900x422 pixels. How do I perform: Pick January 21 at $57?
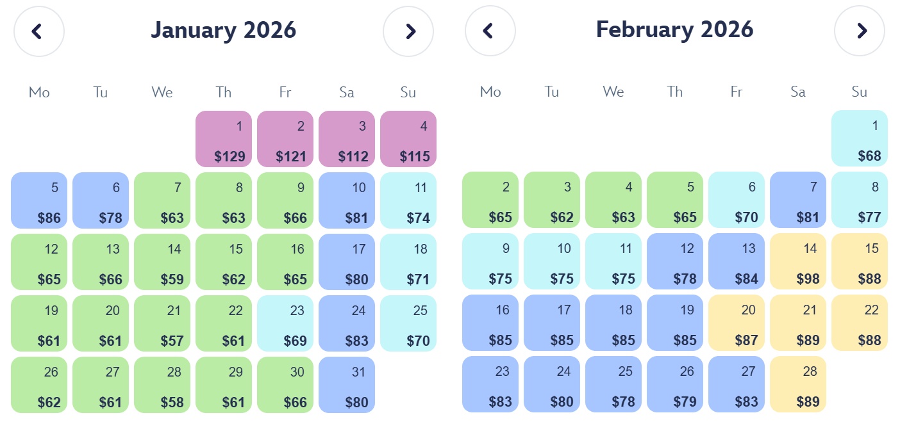[162, 323]
